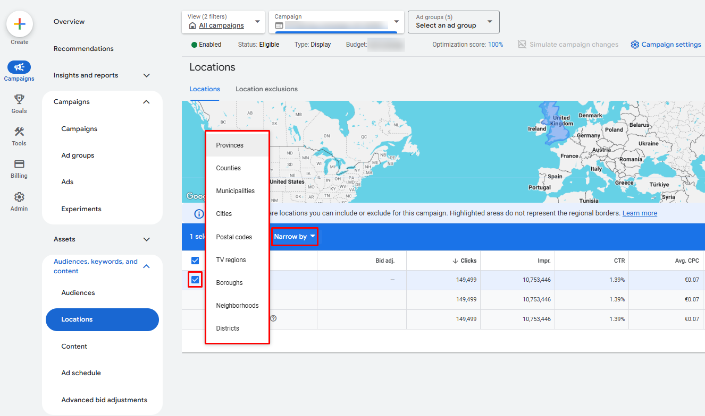
Task: Collapse Audiences, keywords, and content section
Action: pos(147,266)
